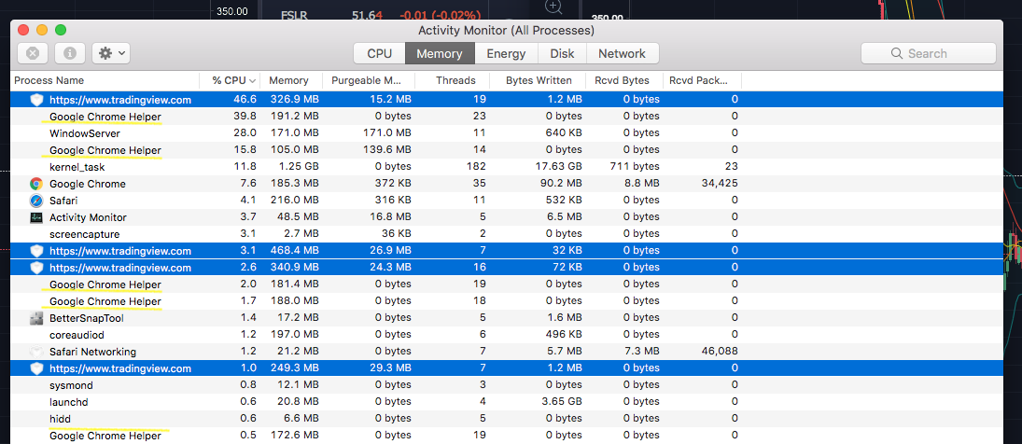This screenshot has width=1022, height=444.
Task: Switch to the Disk tab
Action: (x=562, y=53)
